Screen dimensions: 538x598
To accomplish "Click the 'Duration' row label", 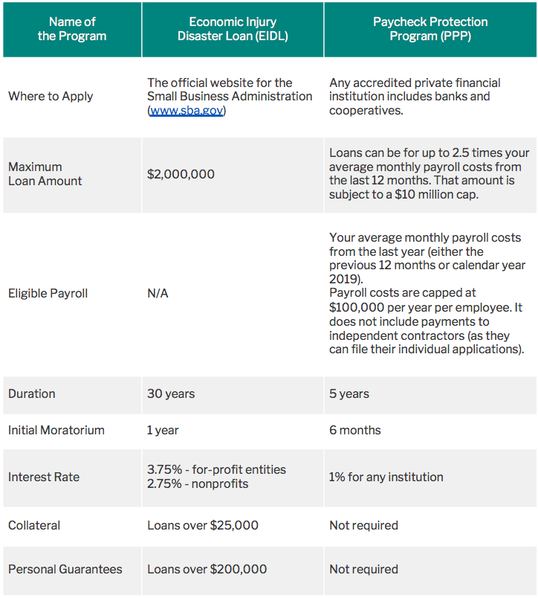I will tap(32, 393).
